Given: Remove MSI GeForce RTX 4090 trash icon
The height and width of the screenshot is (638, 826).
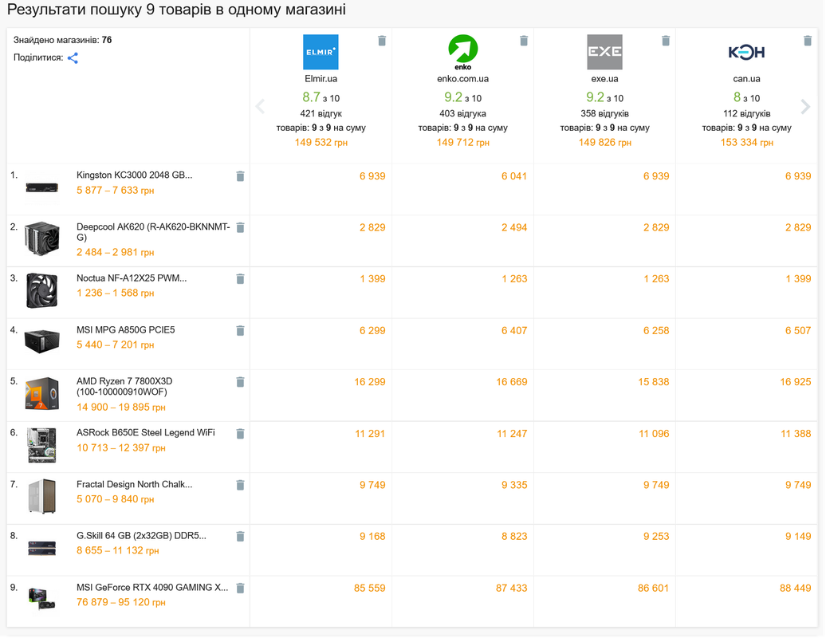Looking at the screenshot, I should coord(240,588).
